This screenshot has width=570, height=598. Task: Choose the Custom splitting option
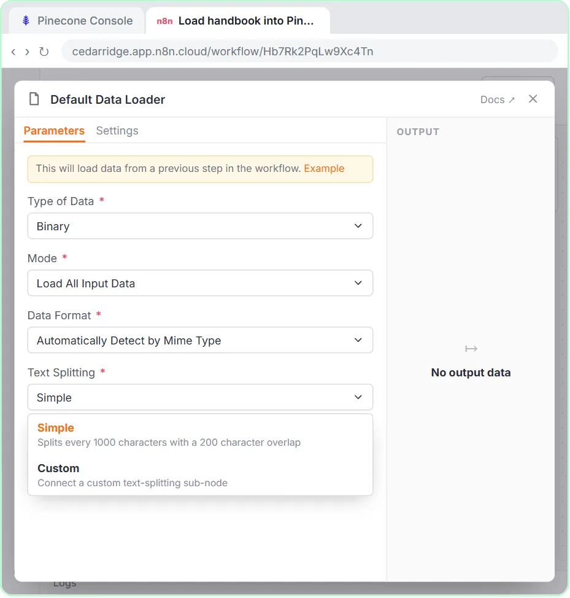[200, 475]
